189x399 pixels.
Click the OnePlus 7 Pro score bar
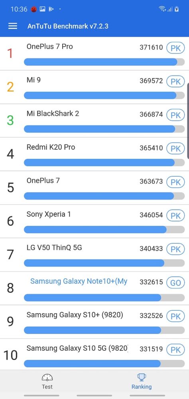tap(104, 62)
